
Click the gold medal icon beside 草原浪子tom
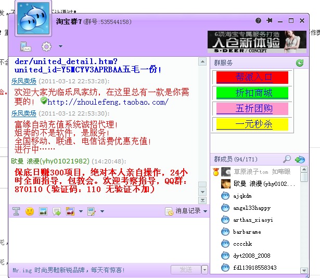216,172
